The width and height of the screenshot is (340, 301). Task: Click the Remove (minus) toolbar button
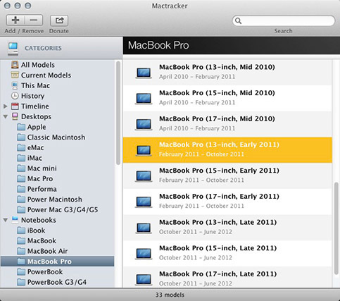[x=34, y=20]
